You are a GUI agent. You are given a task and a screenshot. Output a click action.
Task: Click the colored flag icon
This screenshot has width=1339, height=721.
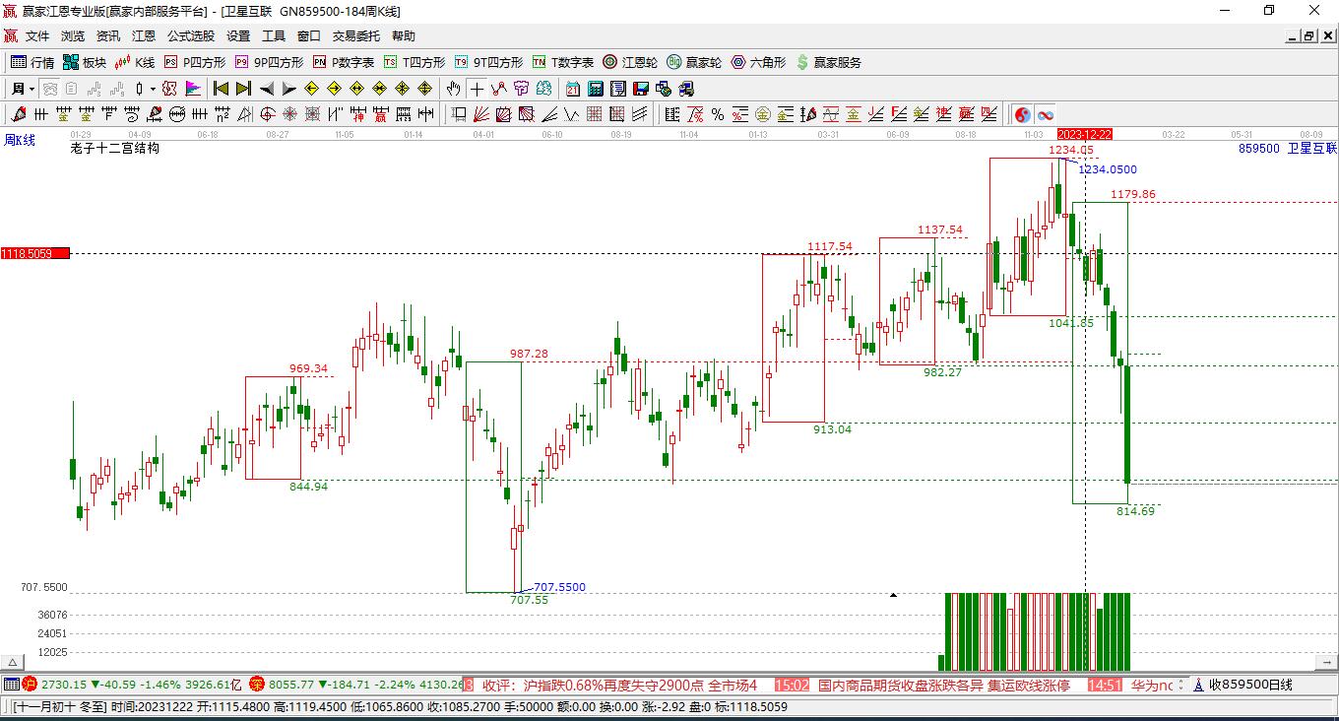pyautogui.click(x=194, y=89)
